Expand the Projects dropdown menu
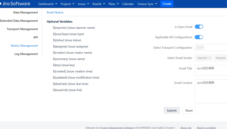This screenshot has width=227, height=129. point(68,4)
